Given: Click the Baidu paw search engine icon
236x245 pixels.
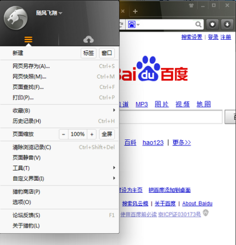Looking at the screenshot, I should point(131,24).
